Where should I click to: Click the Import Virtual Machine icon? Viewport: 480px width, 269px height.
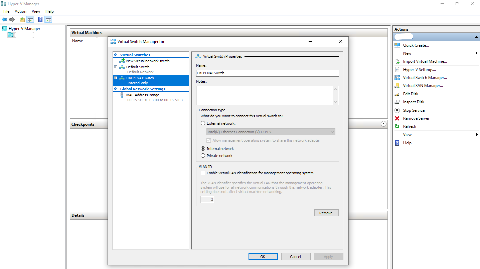tap(397, 61)
